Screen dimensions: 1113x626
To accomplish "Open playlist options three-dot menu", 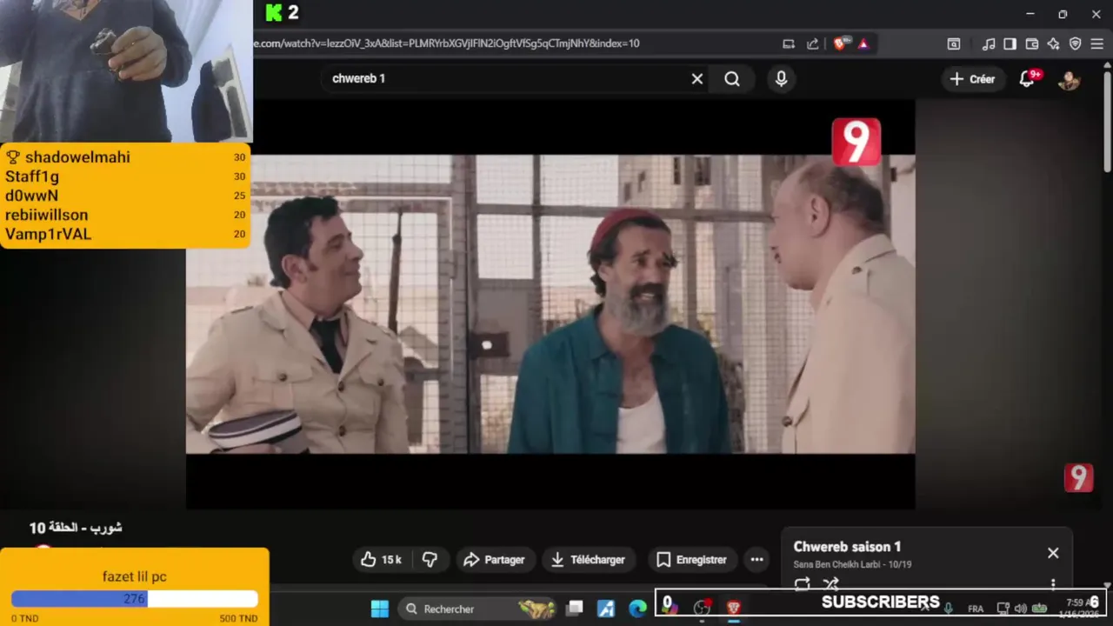I will (1053, 584).
